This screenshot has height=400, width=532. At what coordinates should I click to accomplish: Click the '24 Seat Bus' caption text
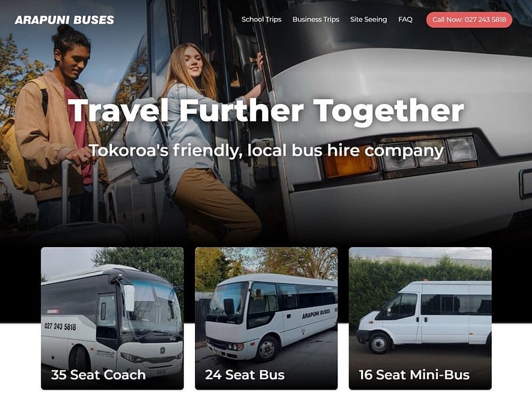click(245, 374)
